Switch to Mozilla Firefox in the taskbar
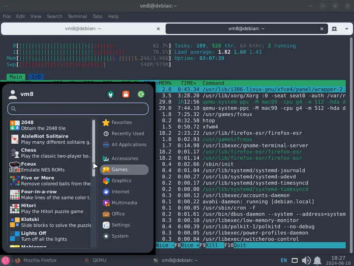The image size is (354, 266). coord(36,260)
